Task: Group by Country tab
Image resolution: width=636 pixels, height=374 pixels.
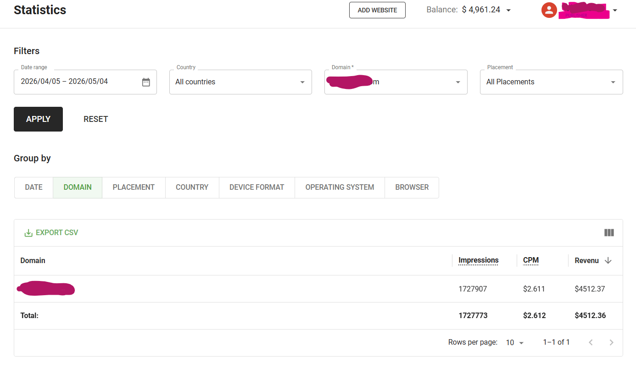Action: click(192, 187)
